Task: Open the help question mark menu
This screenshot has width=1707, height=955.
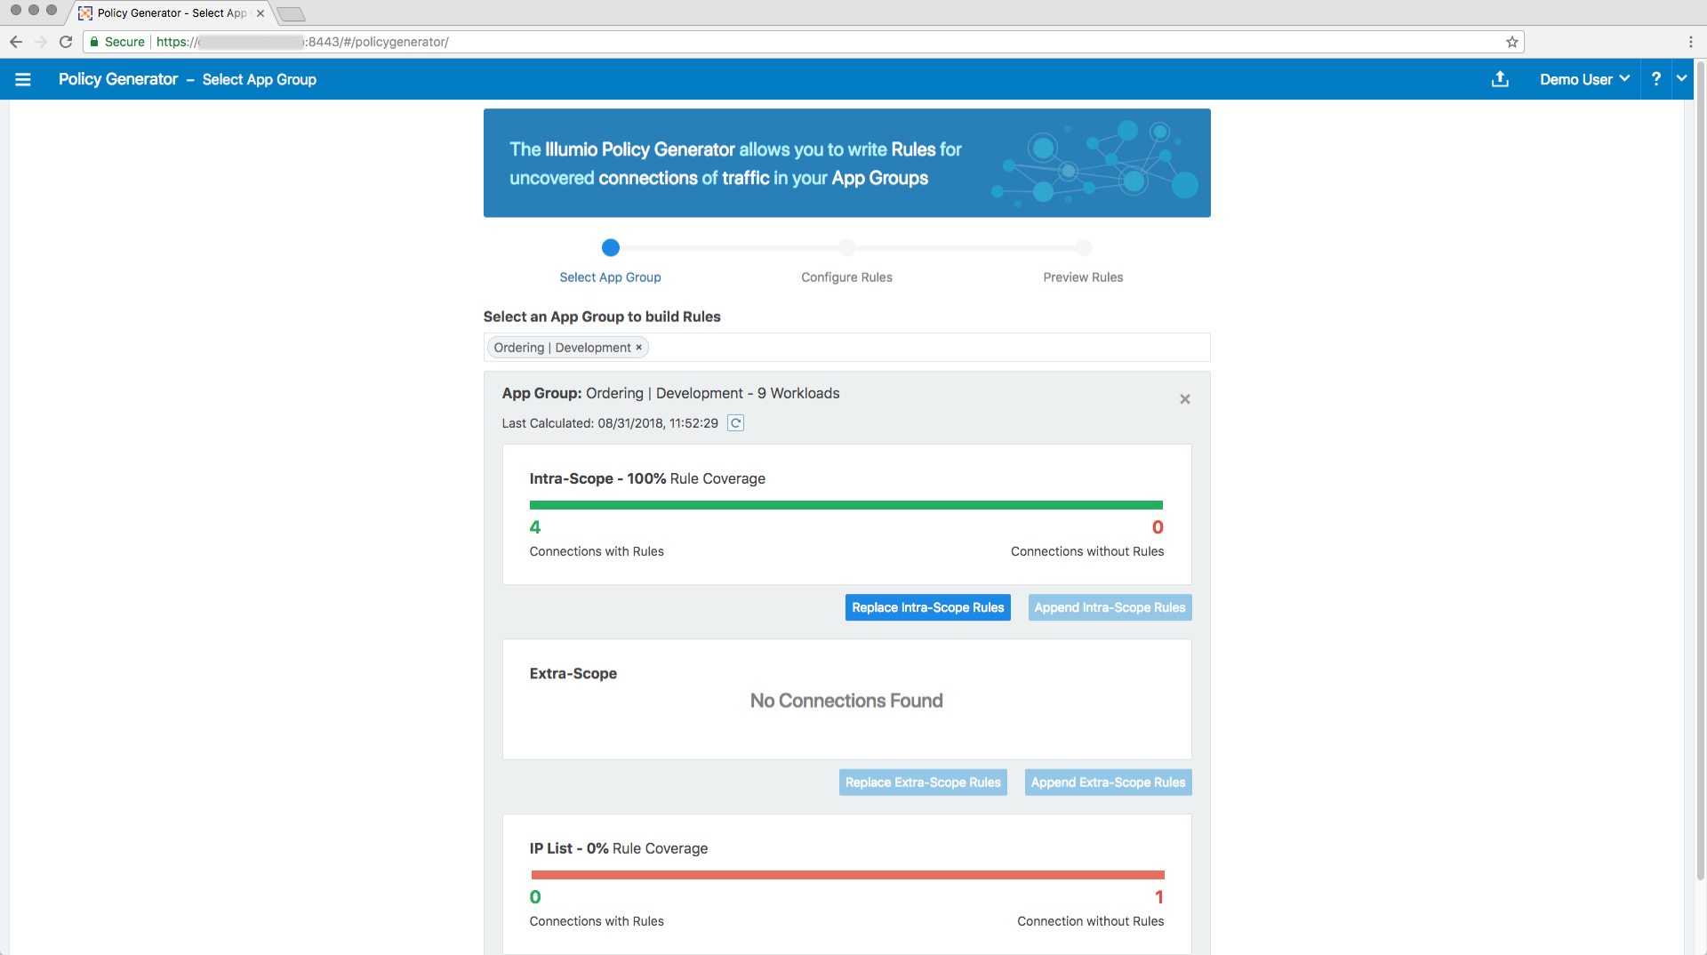Action: click(x=1656, y=79)
